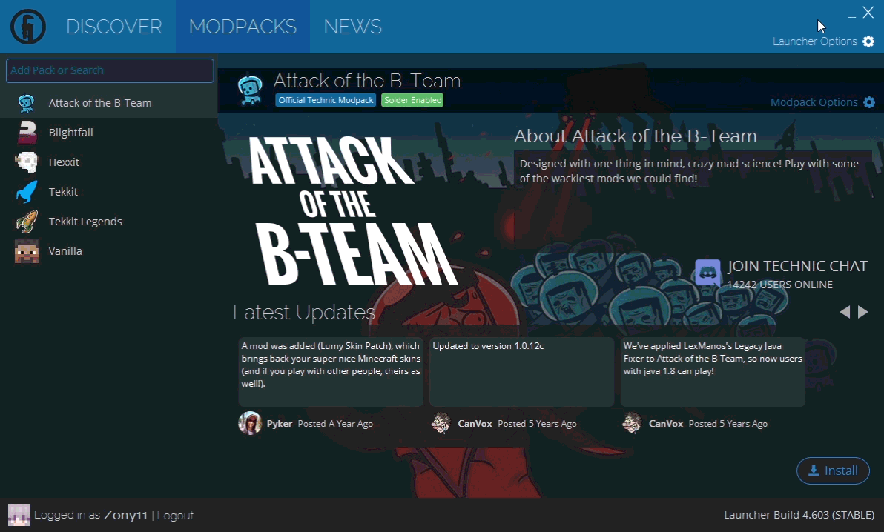Select the Blightfall modpack name
The height and width of the screenshot is (532, 884).
tap(70, 133)
